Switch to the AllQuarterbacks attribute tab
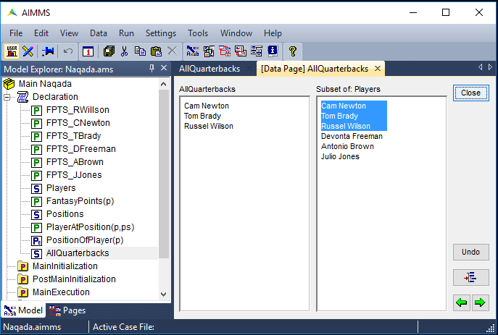Image resolution: width=498 pixels, height=335 pixels. pos(209,69)
